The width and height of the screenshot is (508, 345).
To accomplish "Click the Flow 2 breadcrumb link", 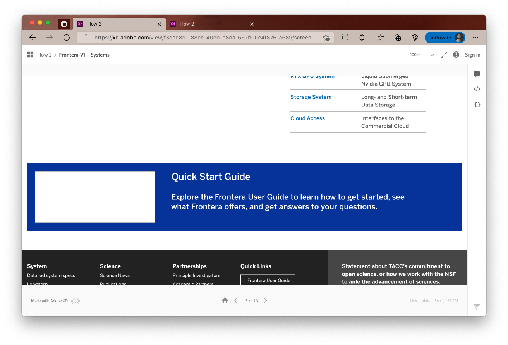I will [44, 55].
